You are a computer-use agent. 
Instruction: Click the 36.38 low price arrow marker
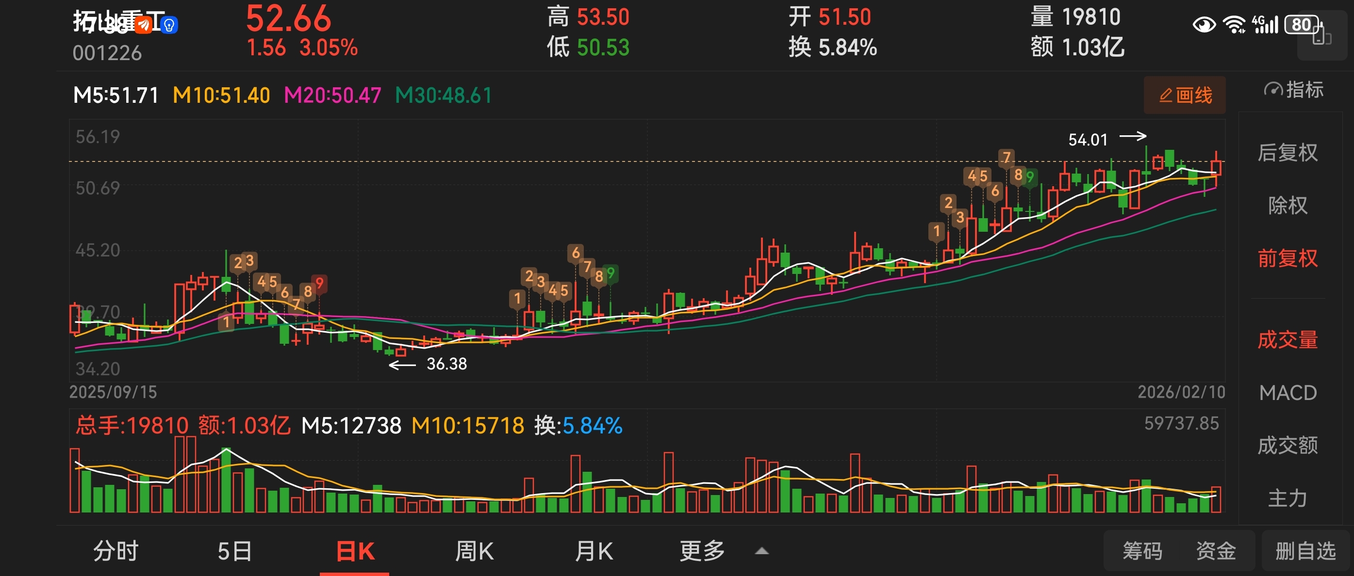[x=429, y=364]
